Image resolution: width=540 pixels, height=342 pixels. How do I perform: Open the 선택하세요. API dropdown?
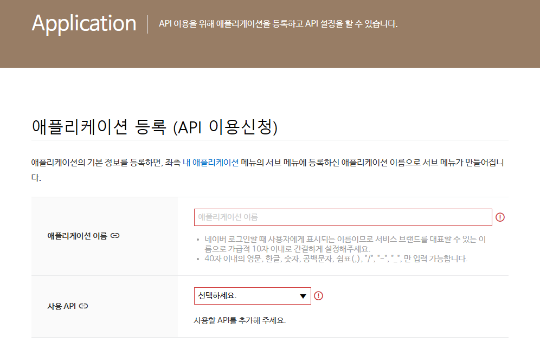253,296
